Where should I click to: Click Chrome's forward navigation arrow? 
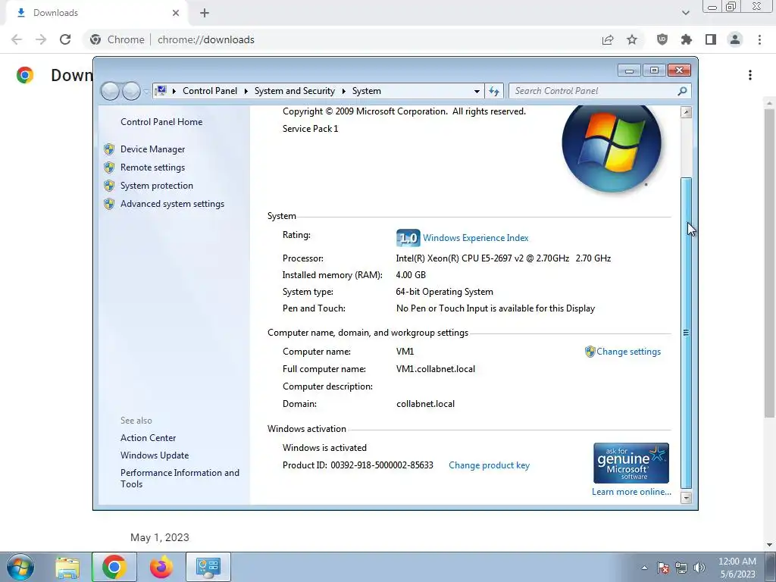click(x=41, y=39)
